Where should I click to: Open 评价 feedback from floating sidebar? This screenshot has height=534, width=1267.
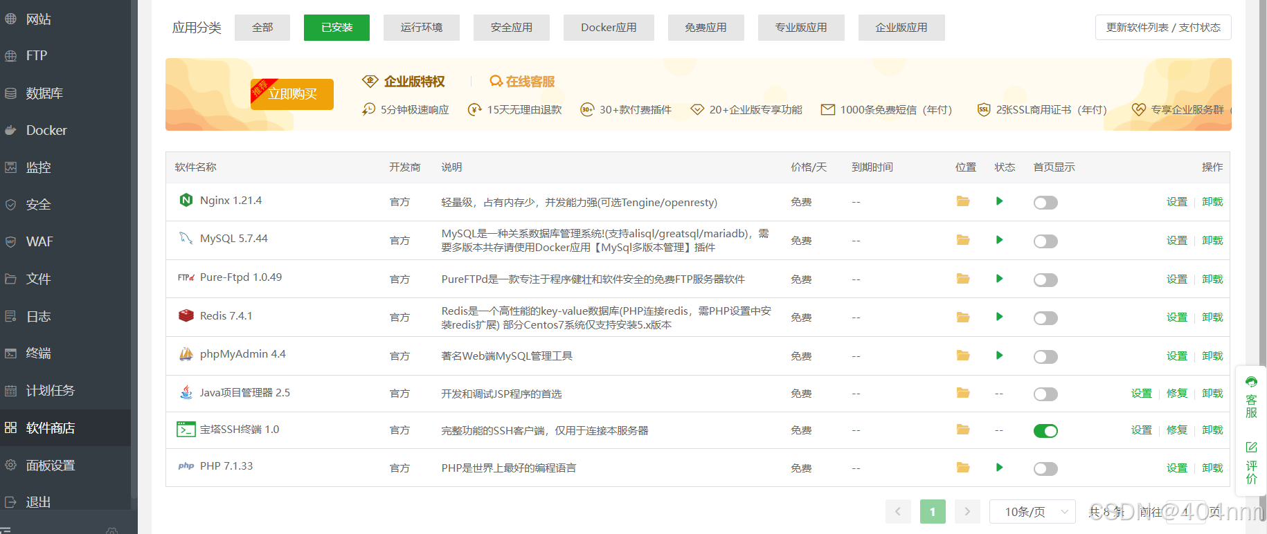(x=1251, y=463)
